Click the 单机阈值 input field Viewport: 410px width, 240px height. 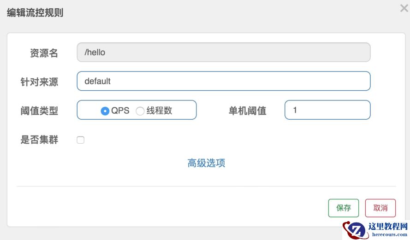point(327,110)
